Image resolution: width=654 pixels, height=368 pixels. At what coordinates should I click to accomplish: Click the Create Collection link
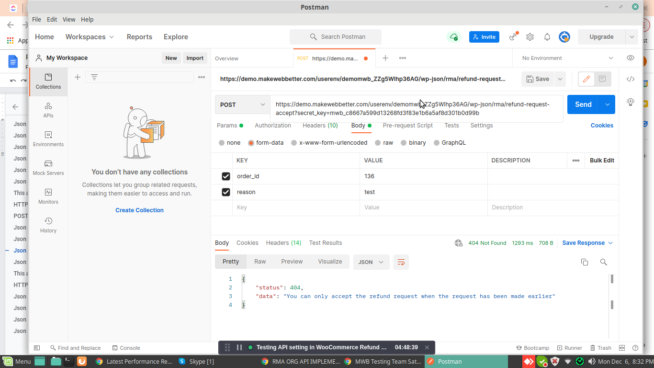[139, 210]
